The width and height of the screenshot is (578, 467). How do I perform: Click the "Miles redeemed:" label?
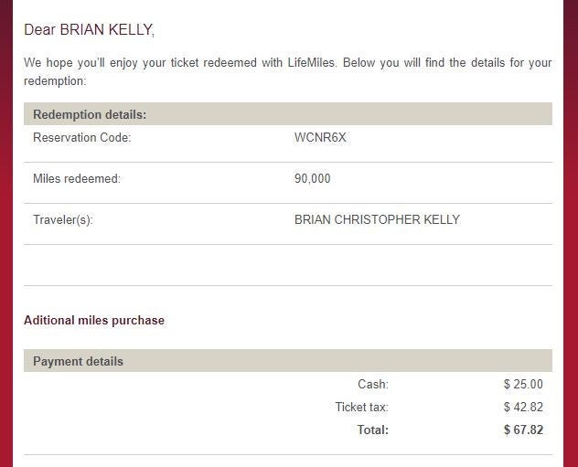pyautogui.click(x=76, y=179)
